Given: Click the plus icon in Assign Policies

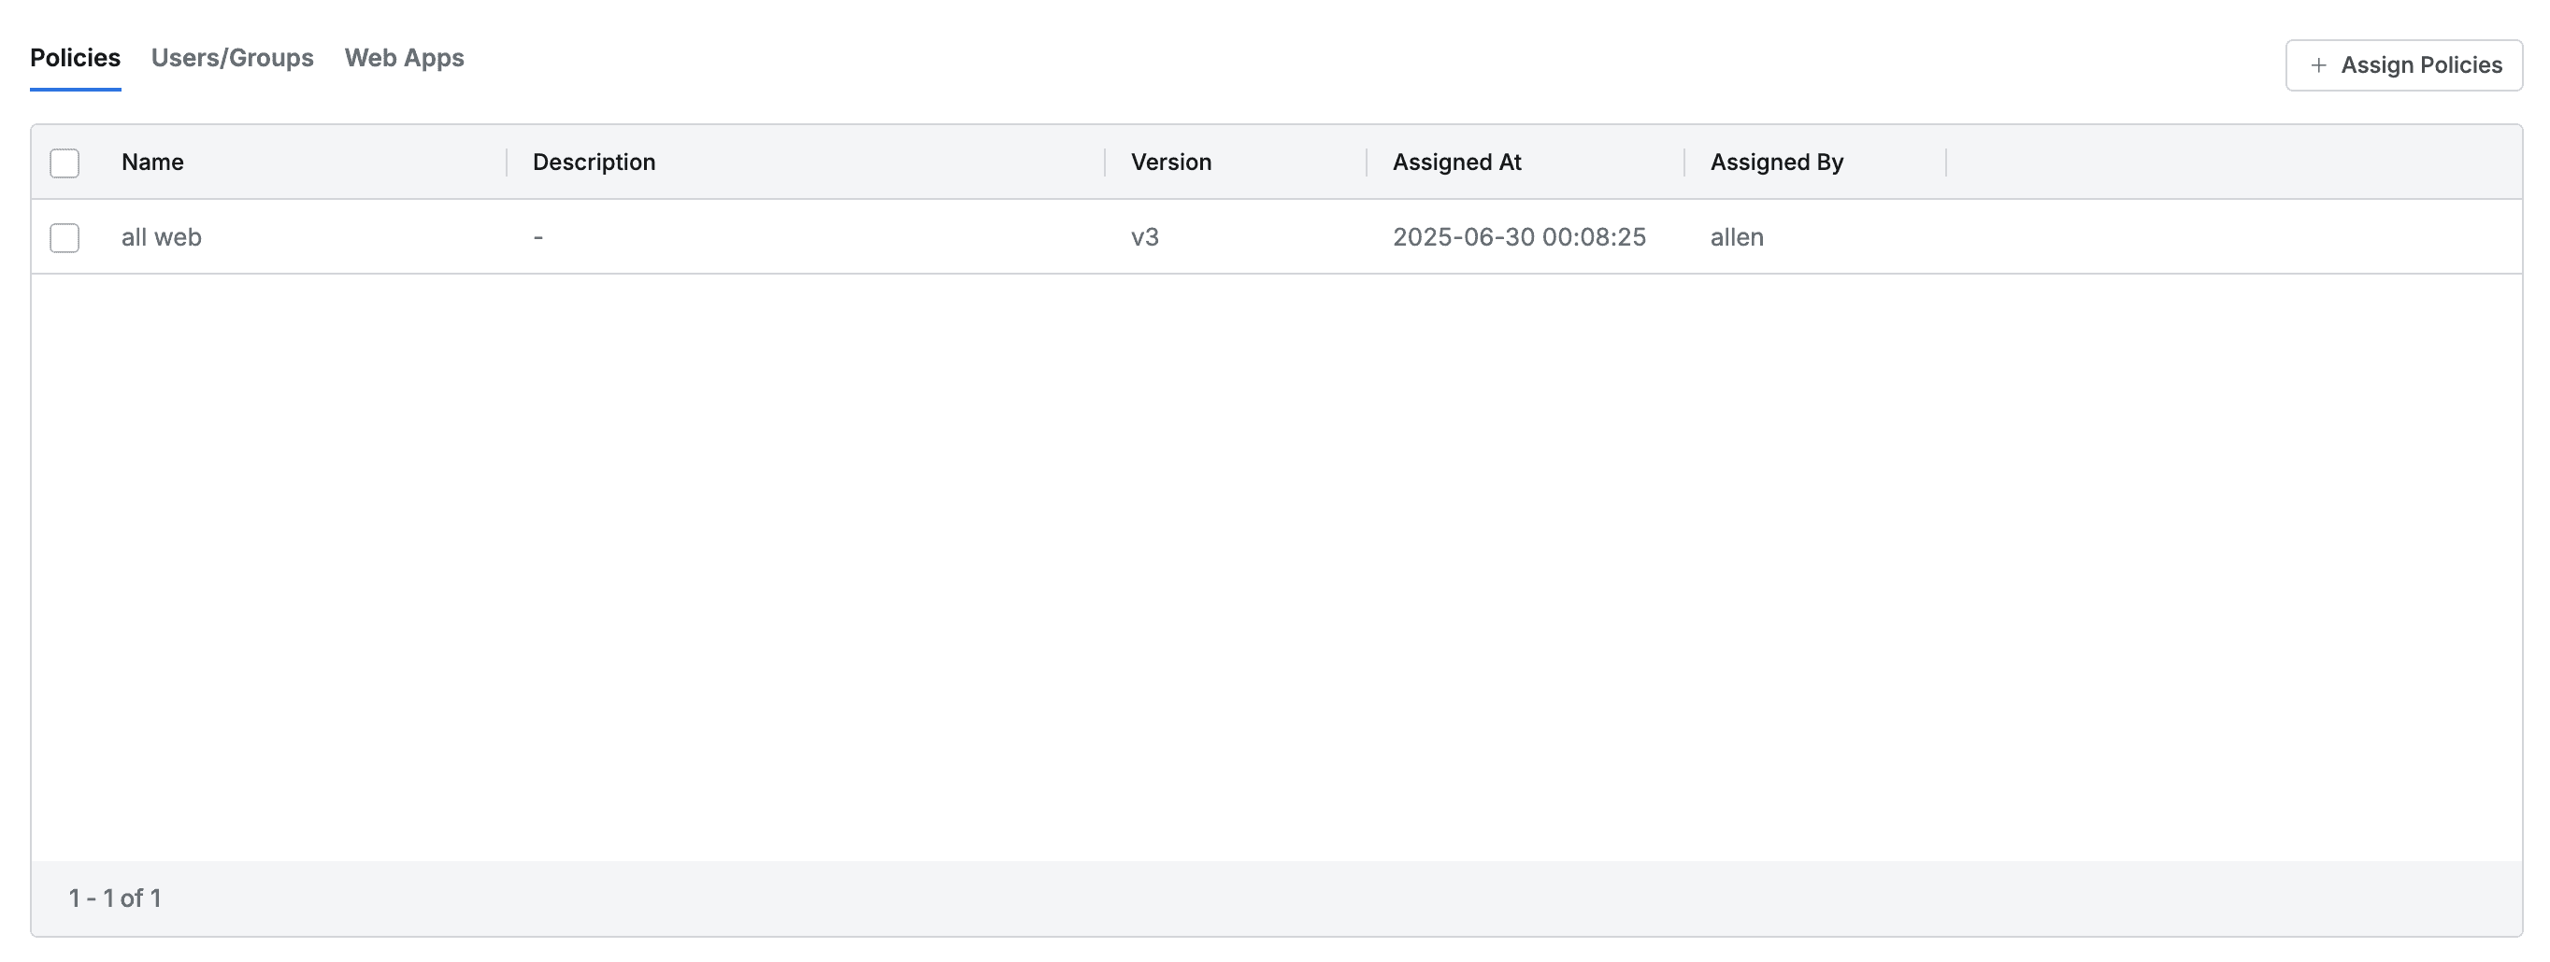Looking at the screenshot, I should click(x=2317, y=65).
